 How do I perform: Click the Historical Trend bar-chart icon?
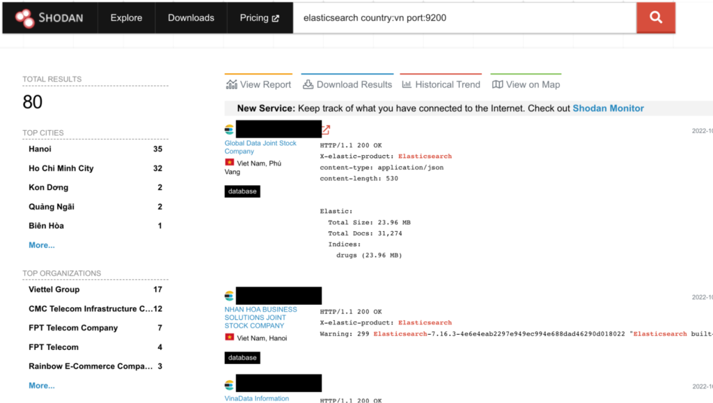point(407,84)
